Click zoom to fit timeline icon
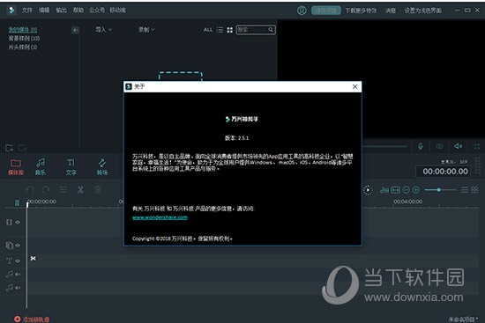This screenshot has height=323, width=485. click(396, 190)
